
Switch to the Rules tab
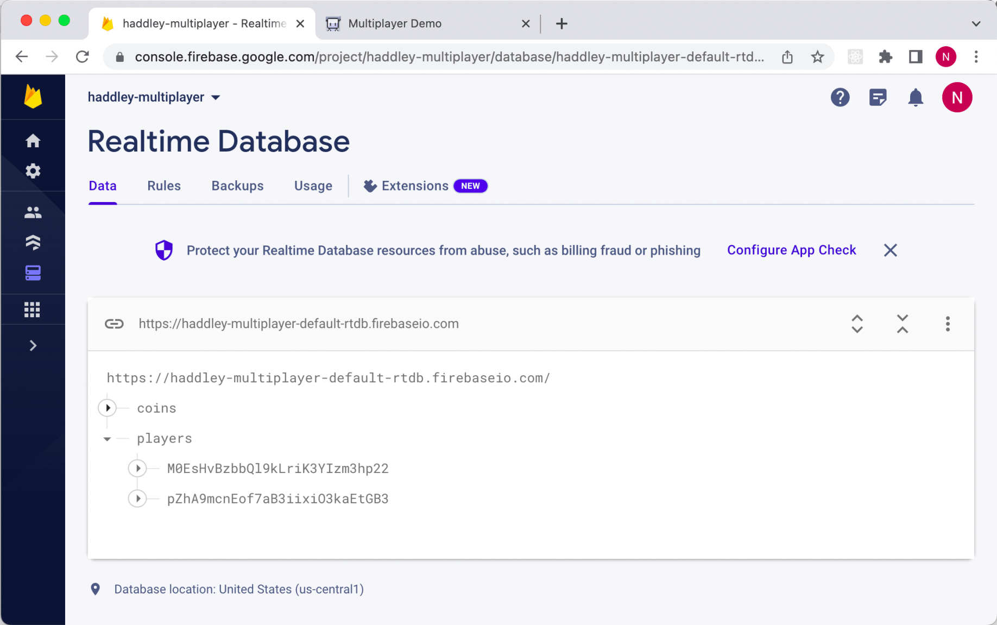(163, 186)
